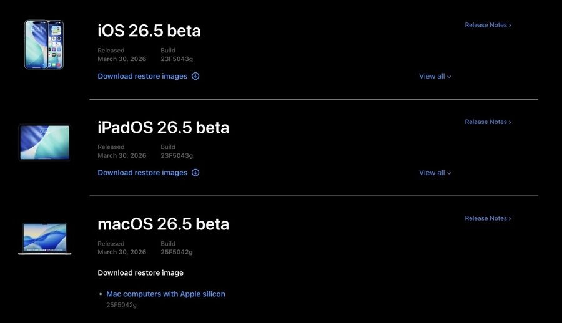Click the macOS 26.5 beta heading
The height and width of the screenshot is (323, 562).
tap(164, 224)
